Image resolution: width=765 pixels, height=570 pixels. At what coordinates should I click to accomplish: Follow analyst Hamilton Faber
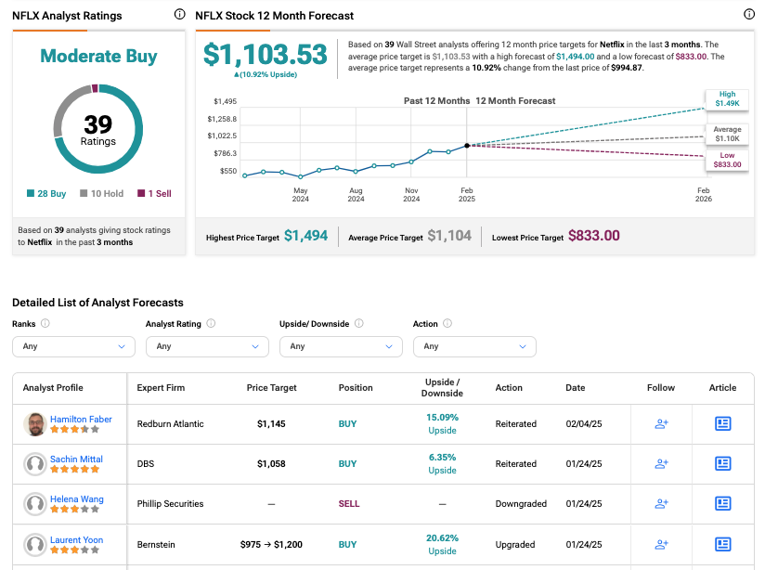click(x=661, y=423)
